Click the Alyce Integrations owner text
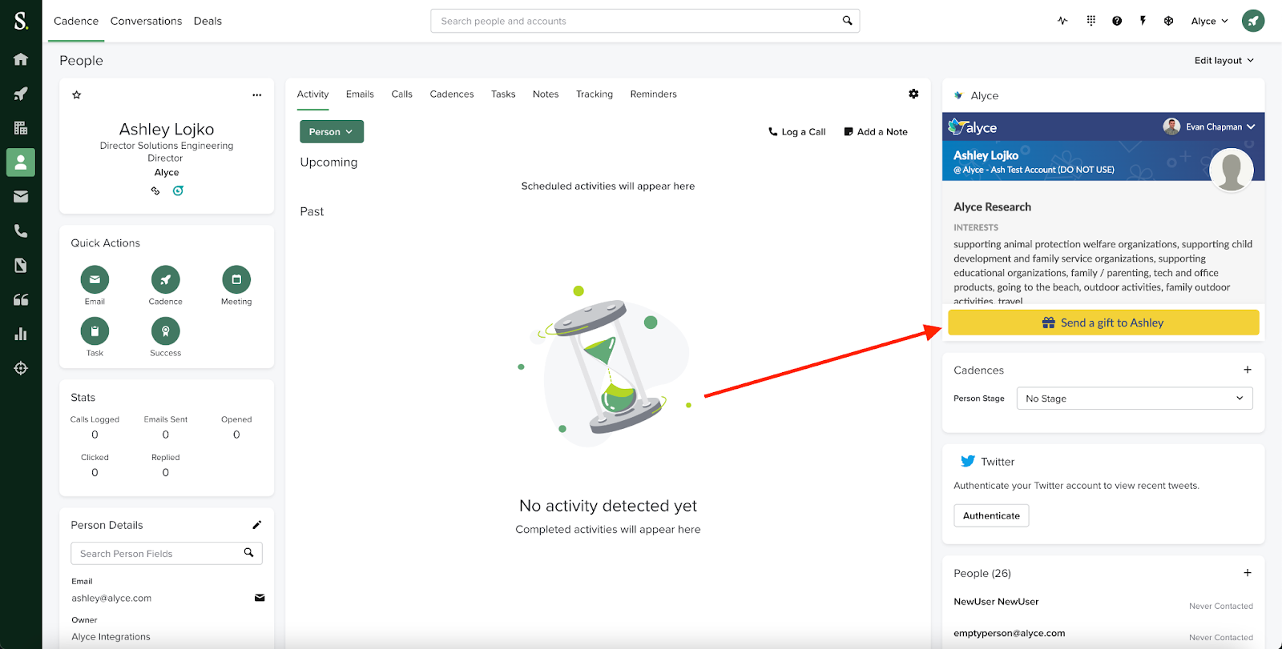 pyautogui.click(x=111, y=637)
